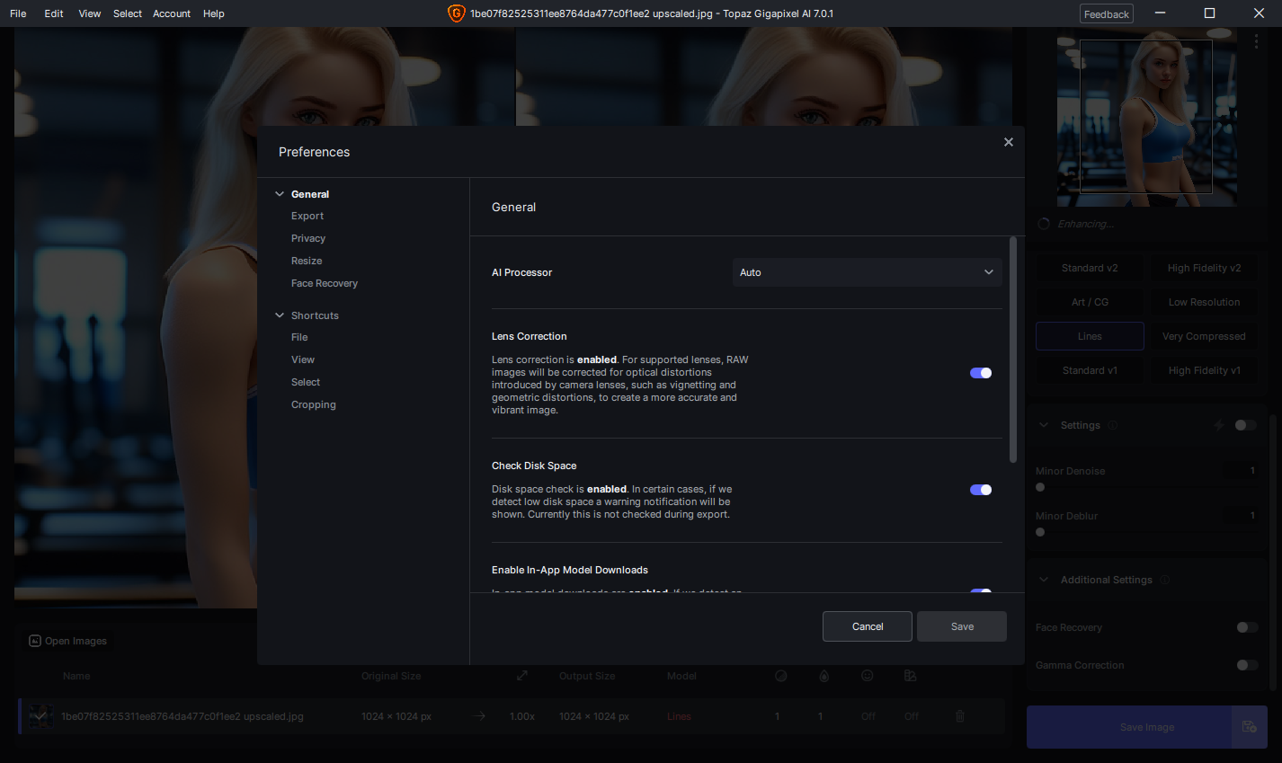
Task: Click the Minor Denoise slider handle
Action: coord(1040,487)
